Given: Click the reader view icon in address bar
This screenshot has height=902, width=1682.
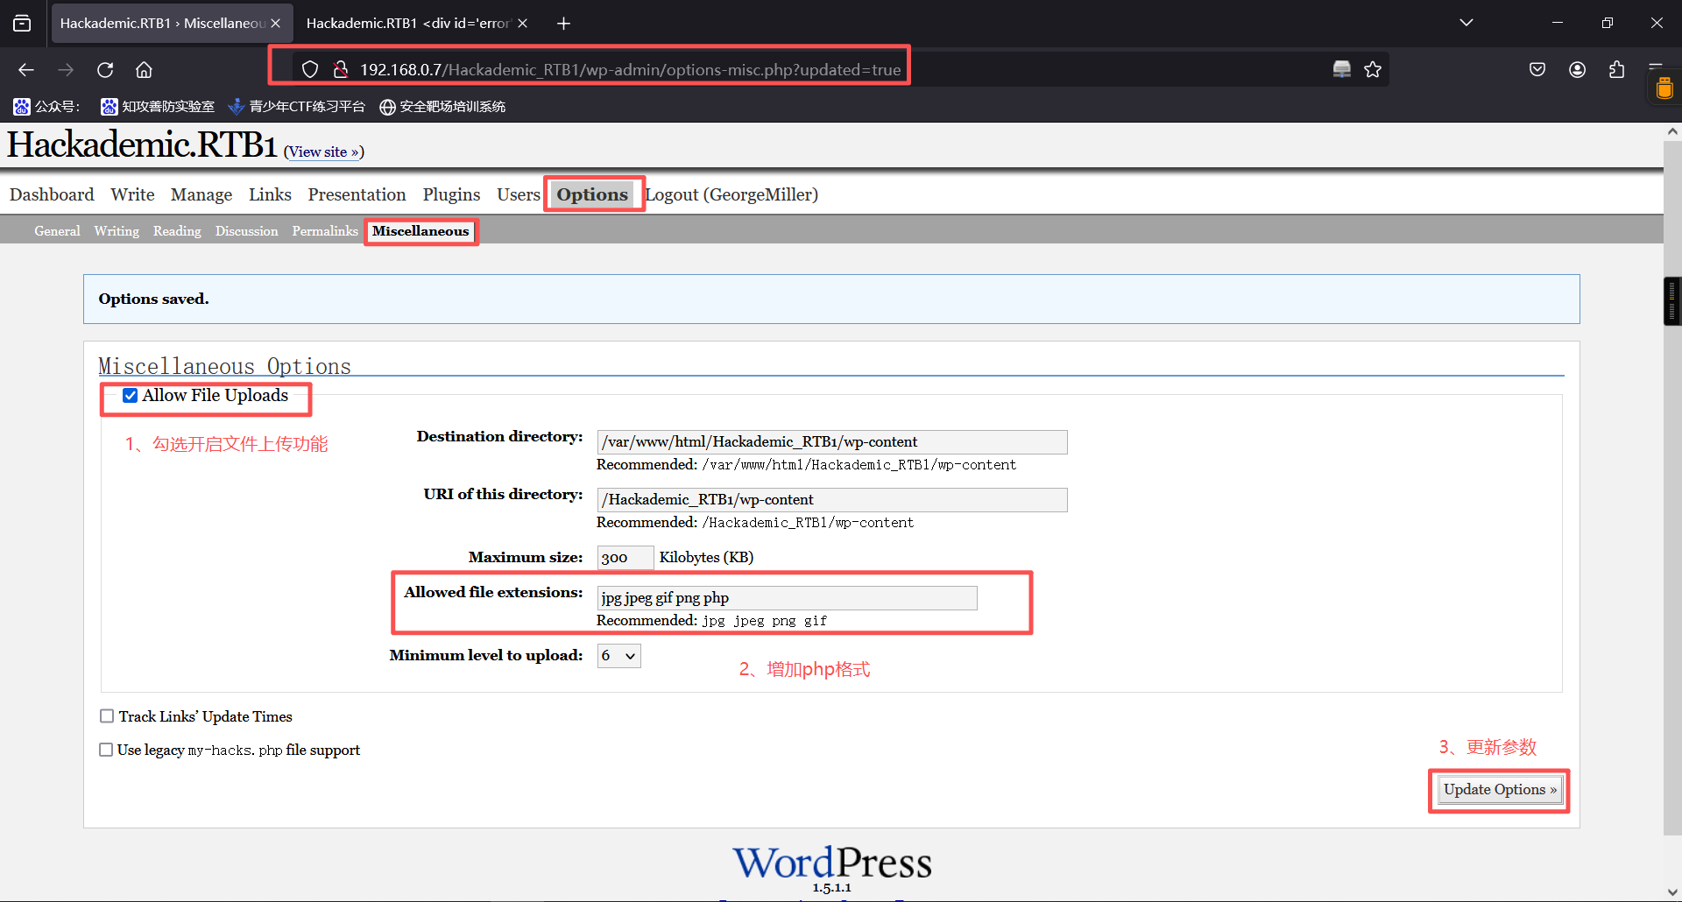Looking at the screenshot, I should [1341, 69].
